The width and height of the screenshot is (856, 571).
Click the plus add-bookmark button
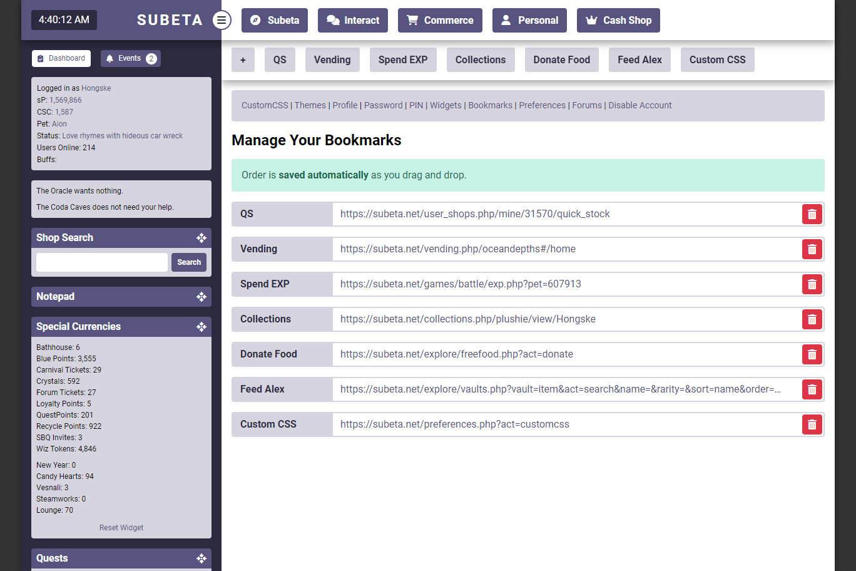tap(243, 60)
